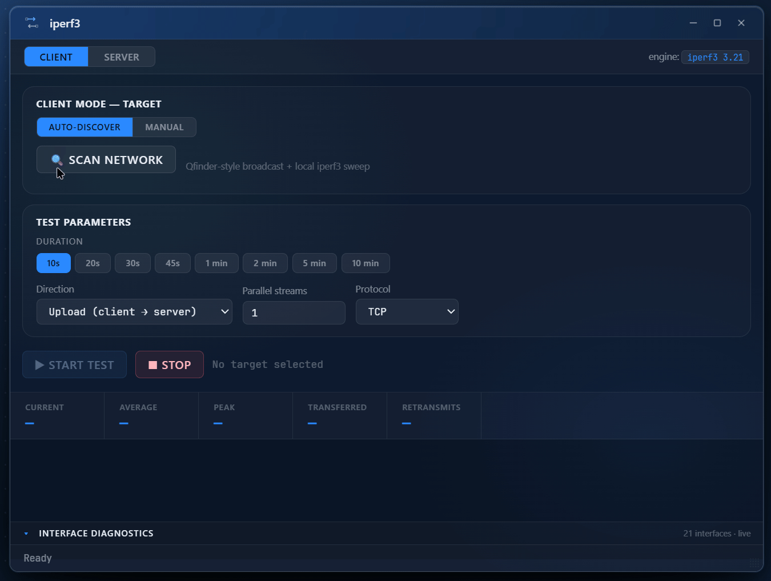This screenshot has width=771, height=581.
Task: Click the STOP button
Action: 170,364
